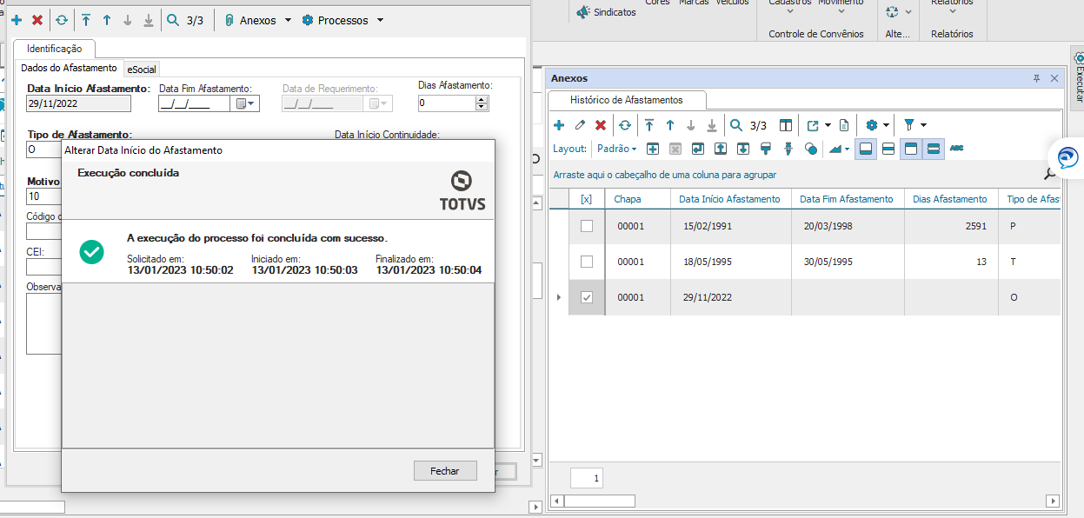
Task: Expand the Anexos dropdown arrow
Action: tap(288, 20)
